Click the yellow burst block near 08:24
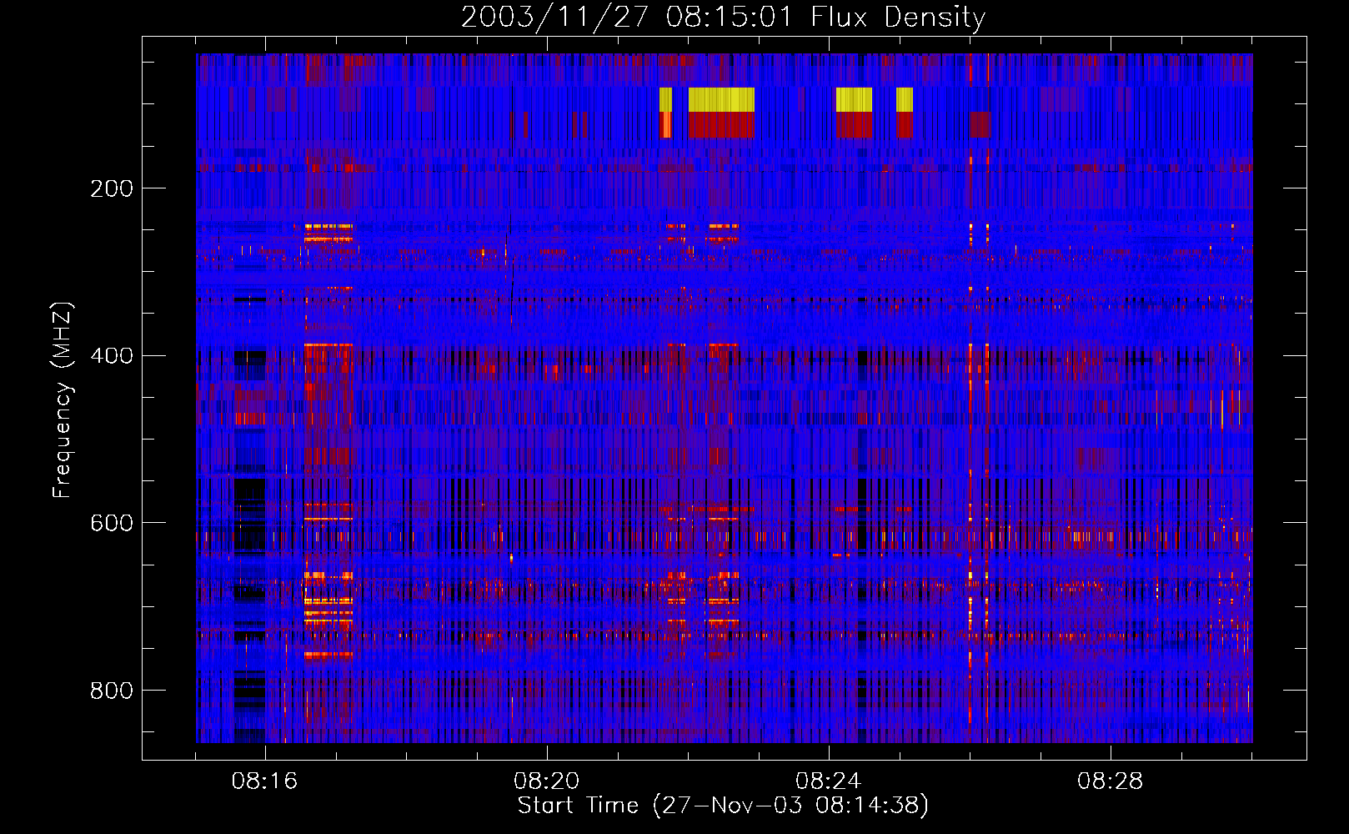Image resolution: width=1349 pixels, height=834 pixels. point(854,100)
